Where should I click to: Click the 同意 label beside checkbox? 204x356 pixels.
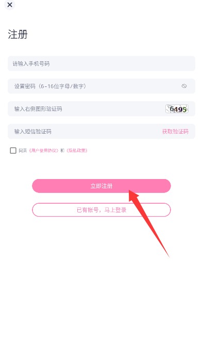tap(23, 151)
